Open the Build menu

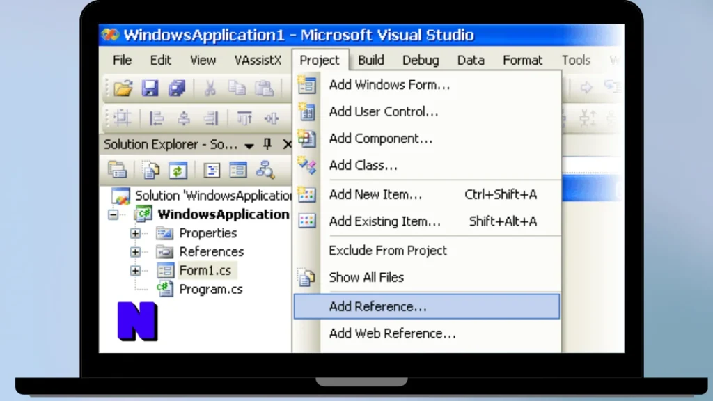click(371, 61)
